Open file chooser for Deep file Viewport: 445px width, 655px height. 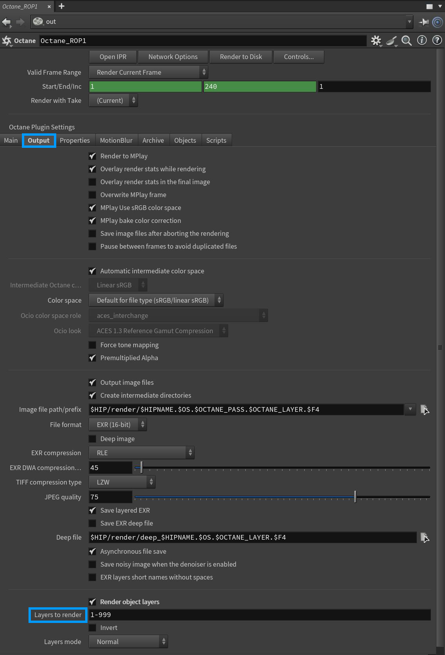425,537
